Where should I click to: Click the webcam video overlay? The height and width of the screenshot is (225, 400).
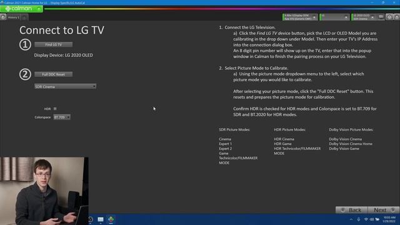(44, 191)
